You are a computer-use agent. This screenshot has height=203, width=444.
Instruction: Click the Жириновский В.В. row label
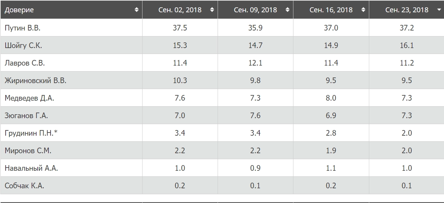(x=35, y=81)
